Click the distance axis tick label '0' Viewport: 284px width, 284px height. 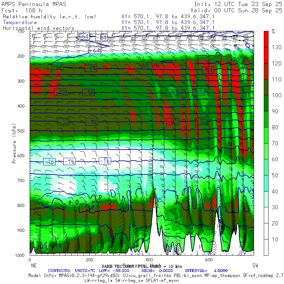pyautogui.click(x=30, y=260)
